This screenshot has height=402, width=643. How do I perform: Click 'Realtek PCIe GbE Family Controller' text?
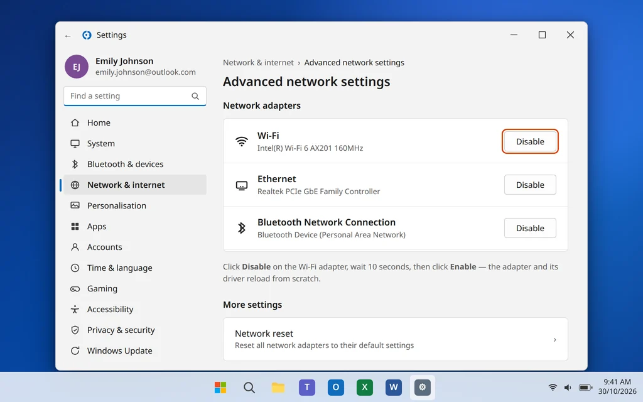click(318, 192)
